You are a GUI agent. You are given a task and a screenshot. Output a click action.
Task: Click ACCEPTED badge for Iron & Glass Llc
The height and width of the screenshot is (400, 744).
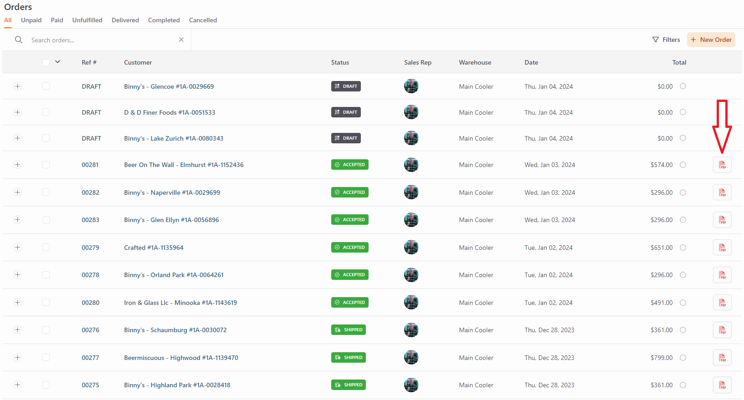pyautogui.click(x=349, y=302)
